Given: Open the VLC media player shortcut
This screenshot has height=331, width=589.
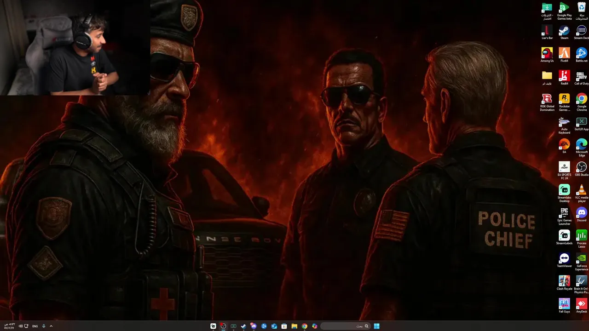Looking at the screenshot, I should pyautogui.click(x=582, y=194).
